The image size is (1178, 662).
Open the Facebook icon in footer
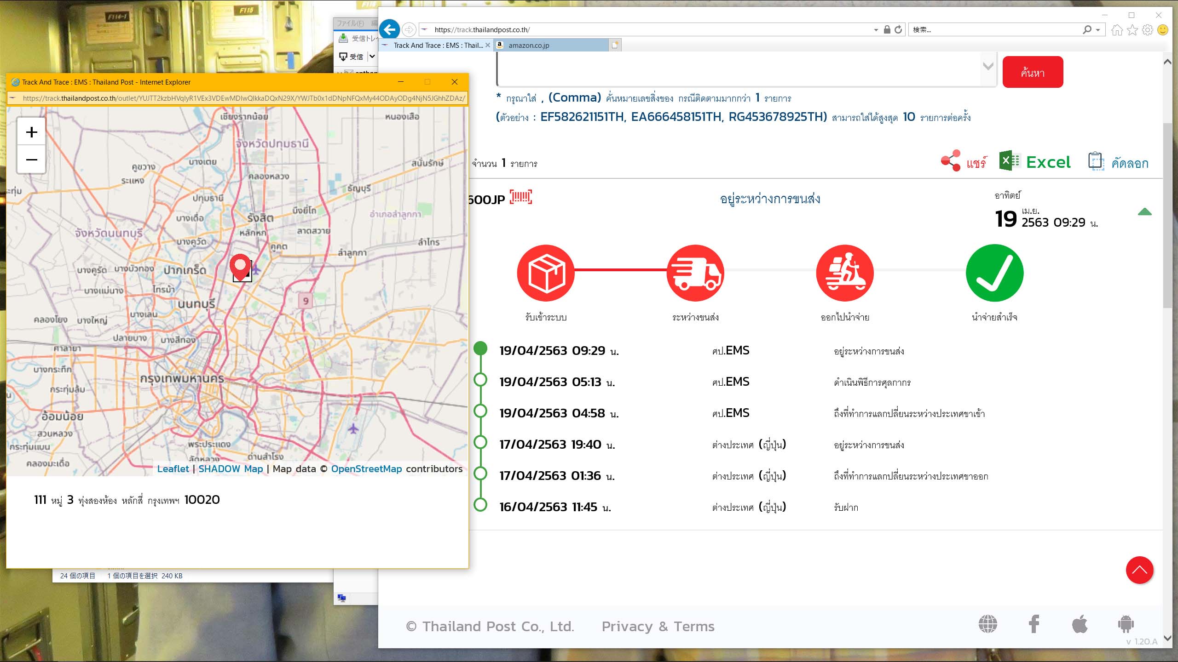pyautogui.click(x=1034, y=624)
